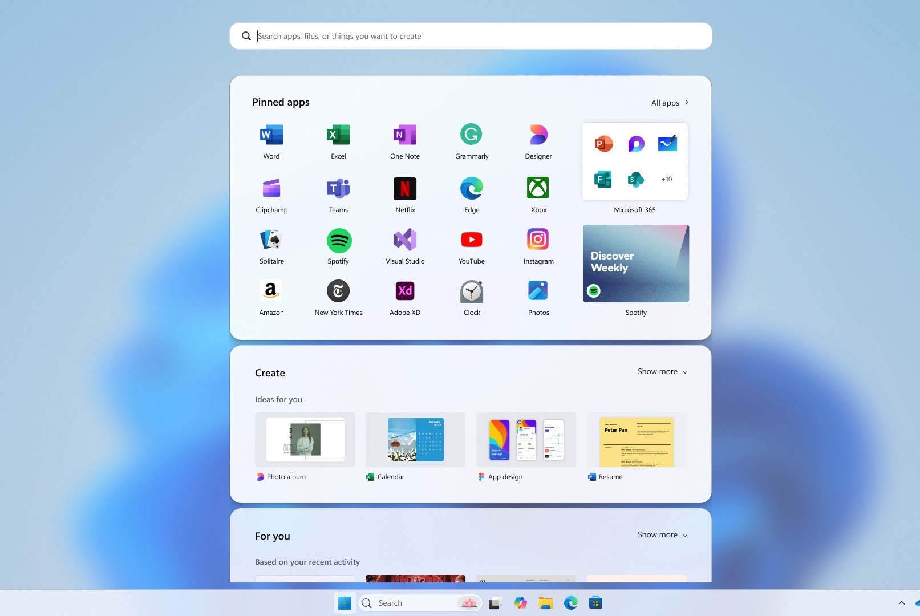
Task: Open Copilot from the taskbar
Action: coord(520,603)
